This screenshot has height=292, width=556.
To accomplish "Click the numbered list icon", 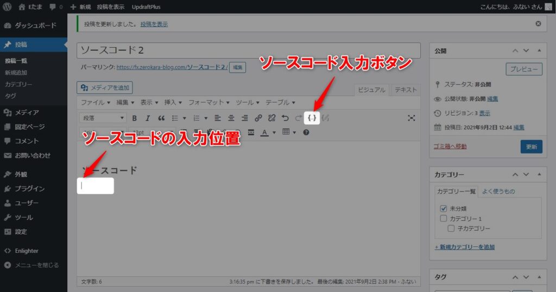I will point(197,118).
